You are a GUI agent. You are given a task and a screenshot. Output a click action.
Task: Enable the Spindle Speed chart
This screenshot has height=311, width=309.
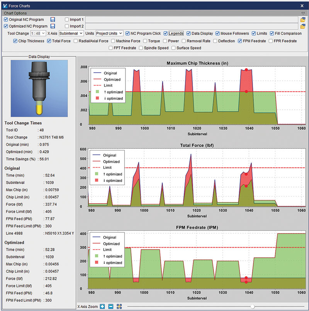pos(141,48)
